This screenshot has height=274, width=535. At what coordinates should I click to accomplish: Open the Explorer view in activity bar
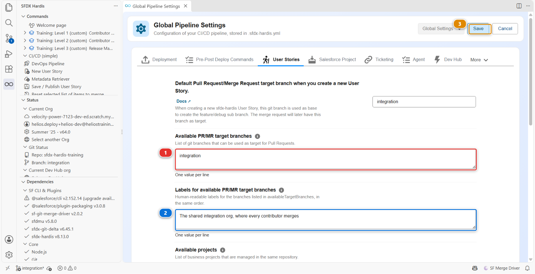9,7
